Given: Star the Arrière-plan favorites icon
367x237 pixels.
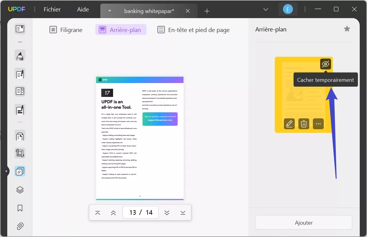Looking at the screenshot, I should [x=347, y=29].
